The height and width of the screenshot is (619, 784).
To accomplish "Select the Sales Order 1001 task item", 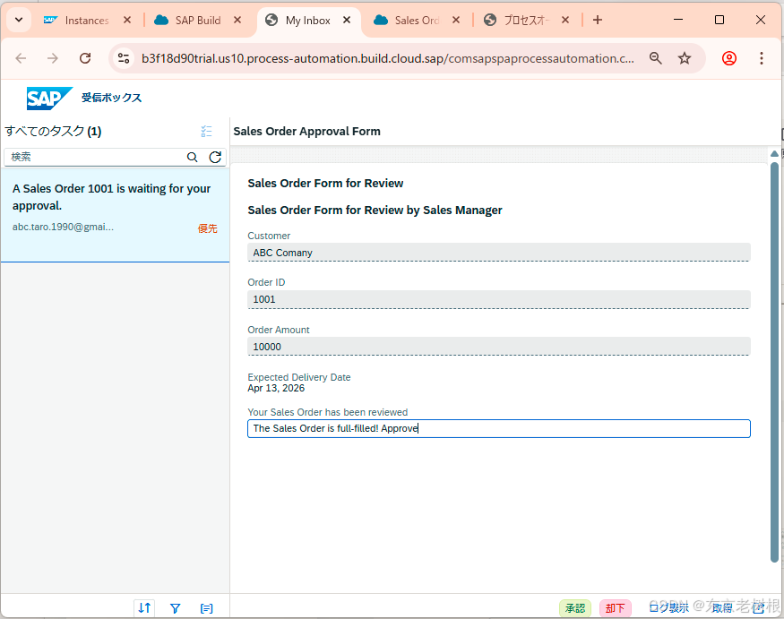I will (x=115, y=215).
